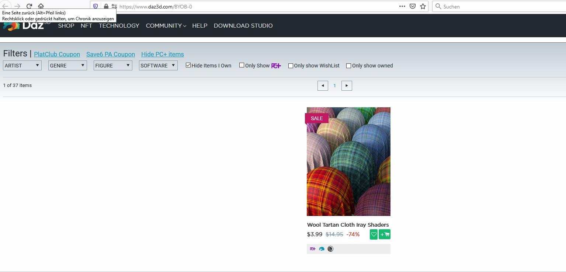
Task: Select page number 1 in pagination
Action: coord(335,86)
